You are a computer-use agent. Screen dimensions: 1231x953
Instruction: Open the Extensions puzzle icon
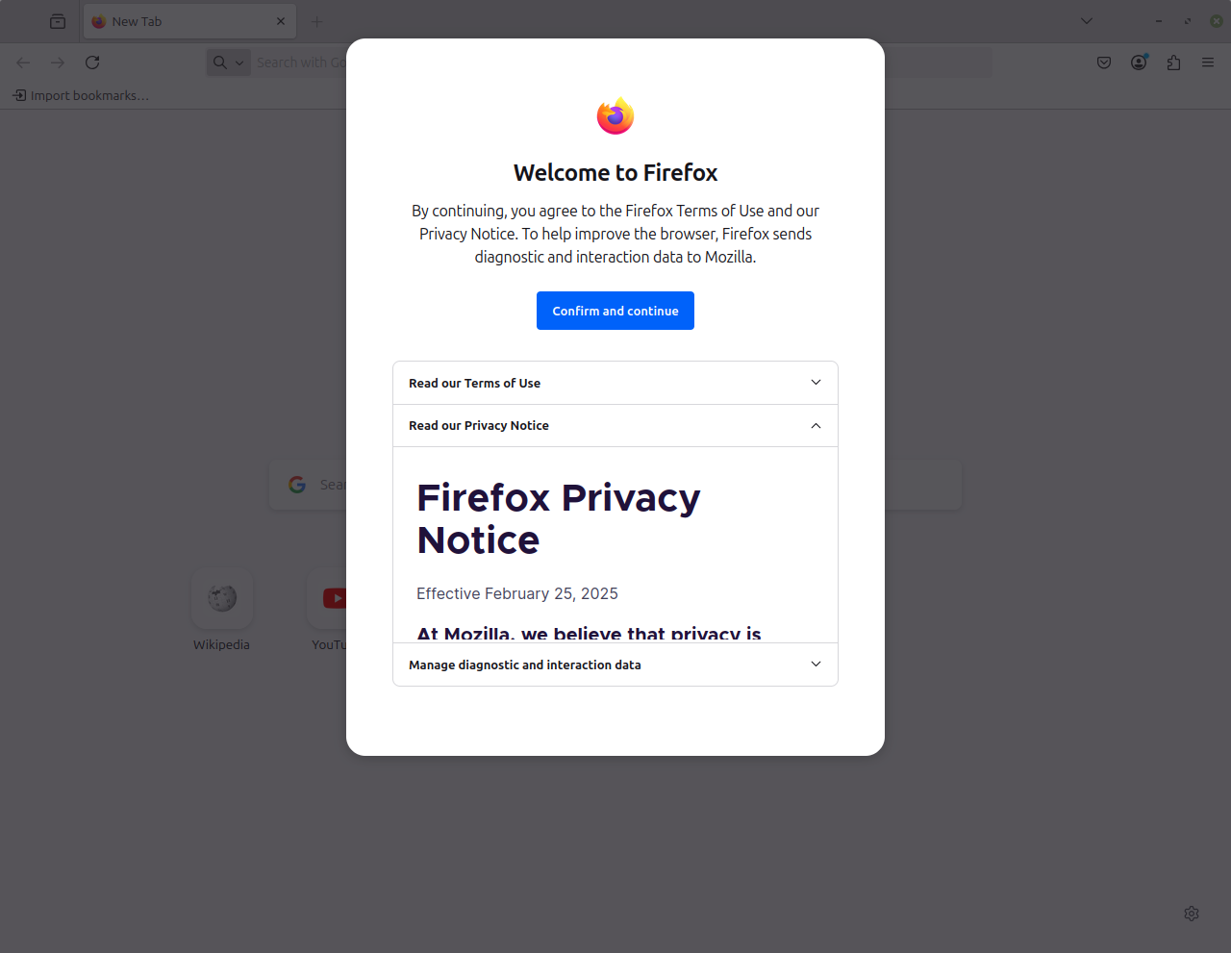(1173, 63)
